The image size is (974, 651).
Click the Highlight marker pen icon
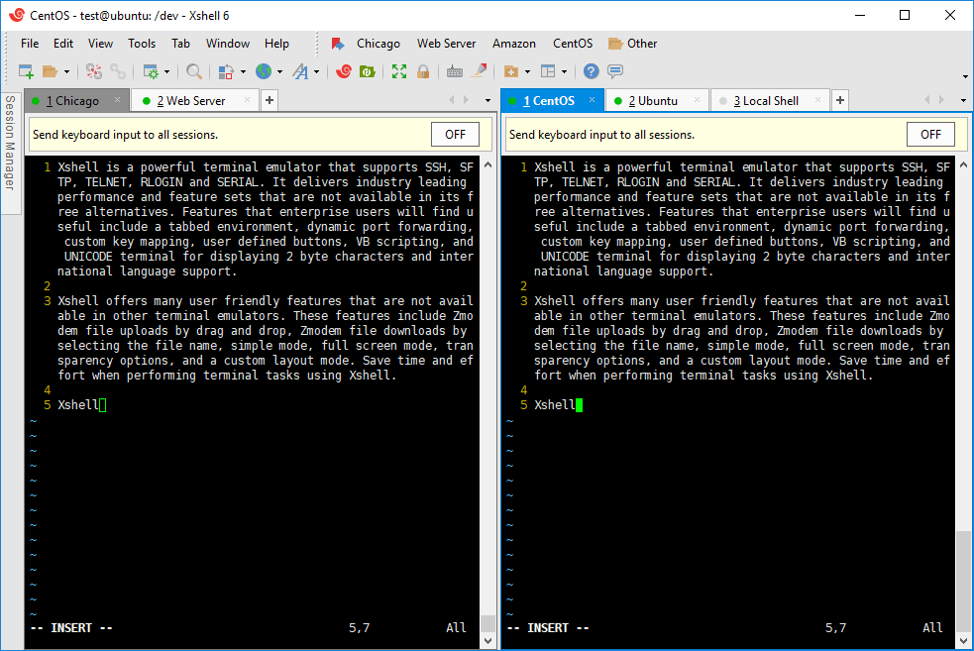[479, 71]
